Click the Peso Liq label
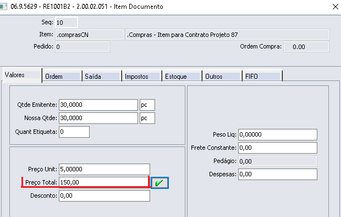This screenshot has height=217, width=341. pyautogui.click(x=224, y=134)
